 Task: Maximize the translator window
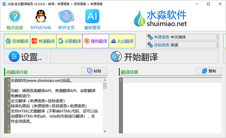pos(208,4)
